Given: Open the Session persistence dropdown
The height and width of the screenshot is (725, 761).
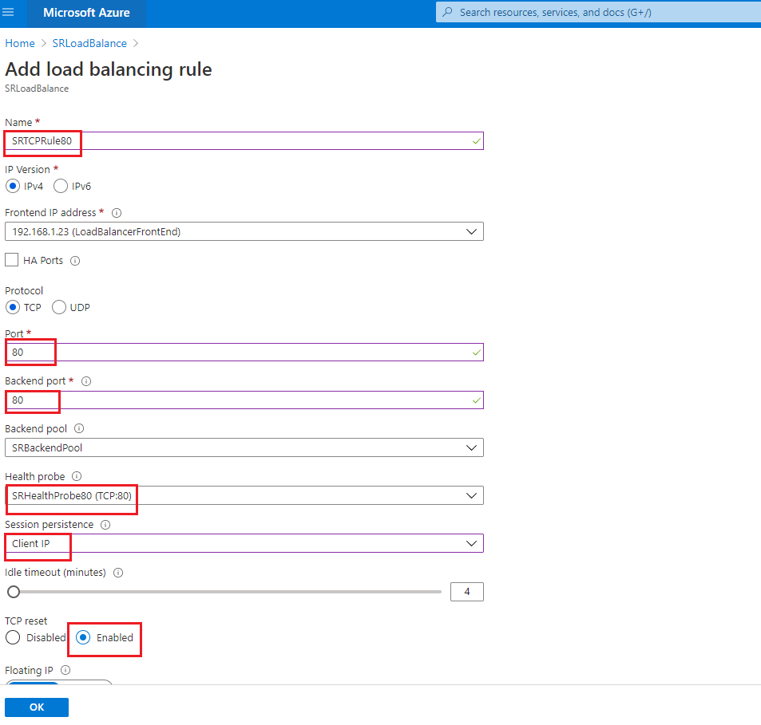Looking at the screenshot, I should (473, 543).
